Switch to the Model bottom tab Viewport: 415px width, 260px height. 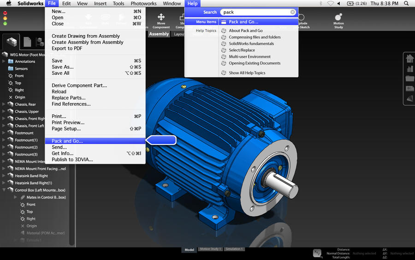point(189,250)
